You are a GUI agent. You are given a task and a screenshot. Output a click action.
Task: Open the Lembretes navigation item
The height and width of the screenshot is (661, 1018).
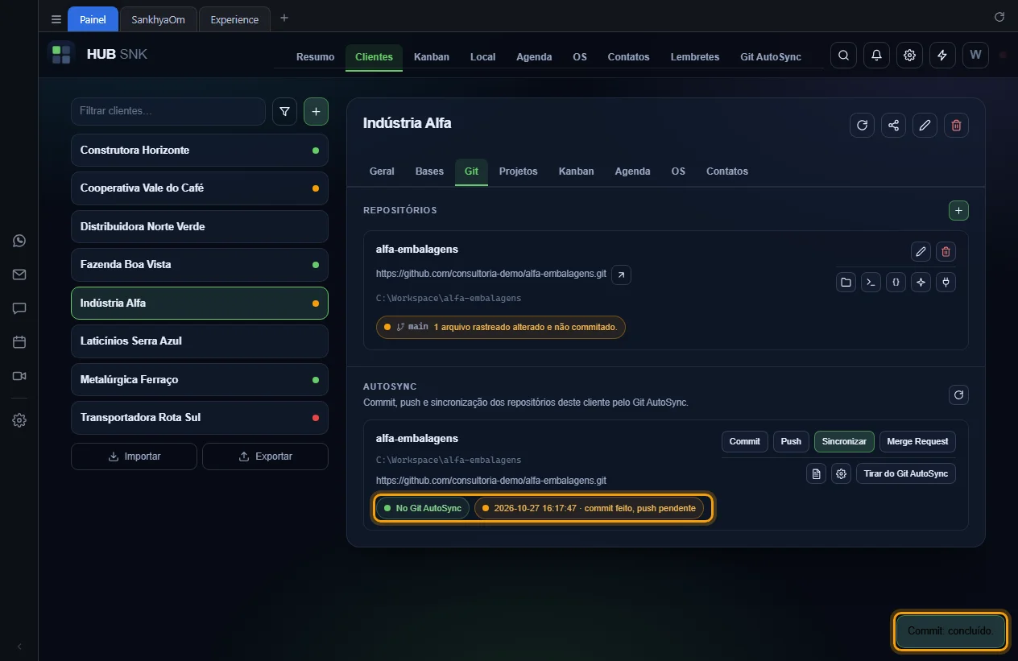tap(694, 57)
